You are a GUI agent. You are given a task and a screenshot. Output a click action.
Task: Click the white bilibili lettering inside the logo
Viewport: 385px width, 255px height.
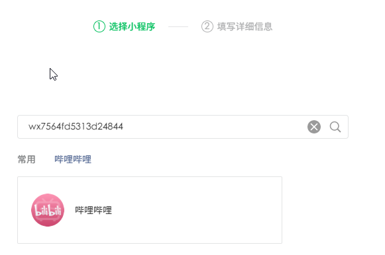click(48, 211)
